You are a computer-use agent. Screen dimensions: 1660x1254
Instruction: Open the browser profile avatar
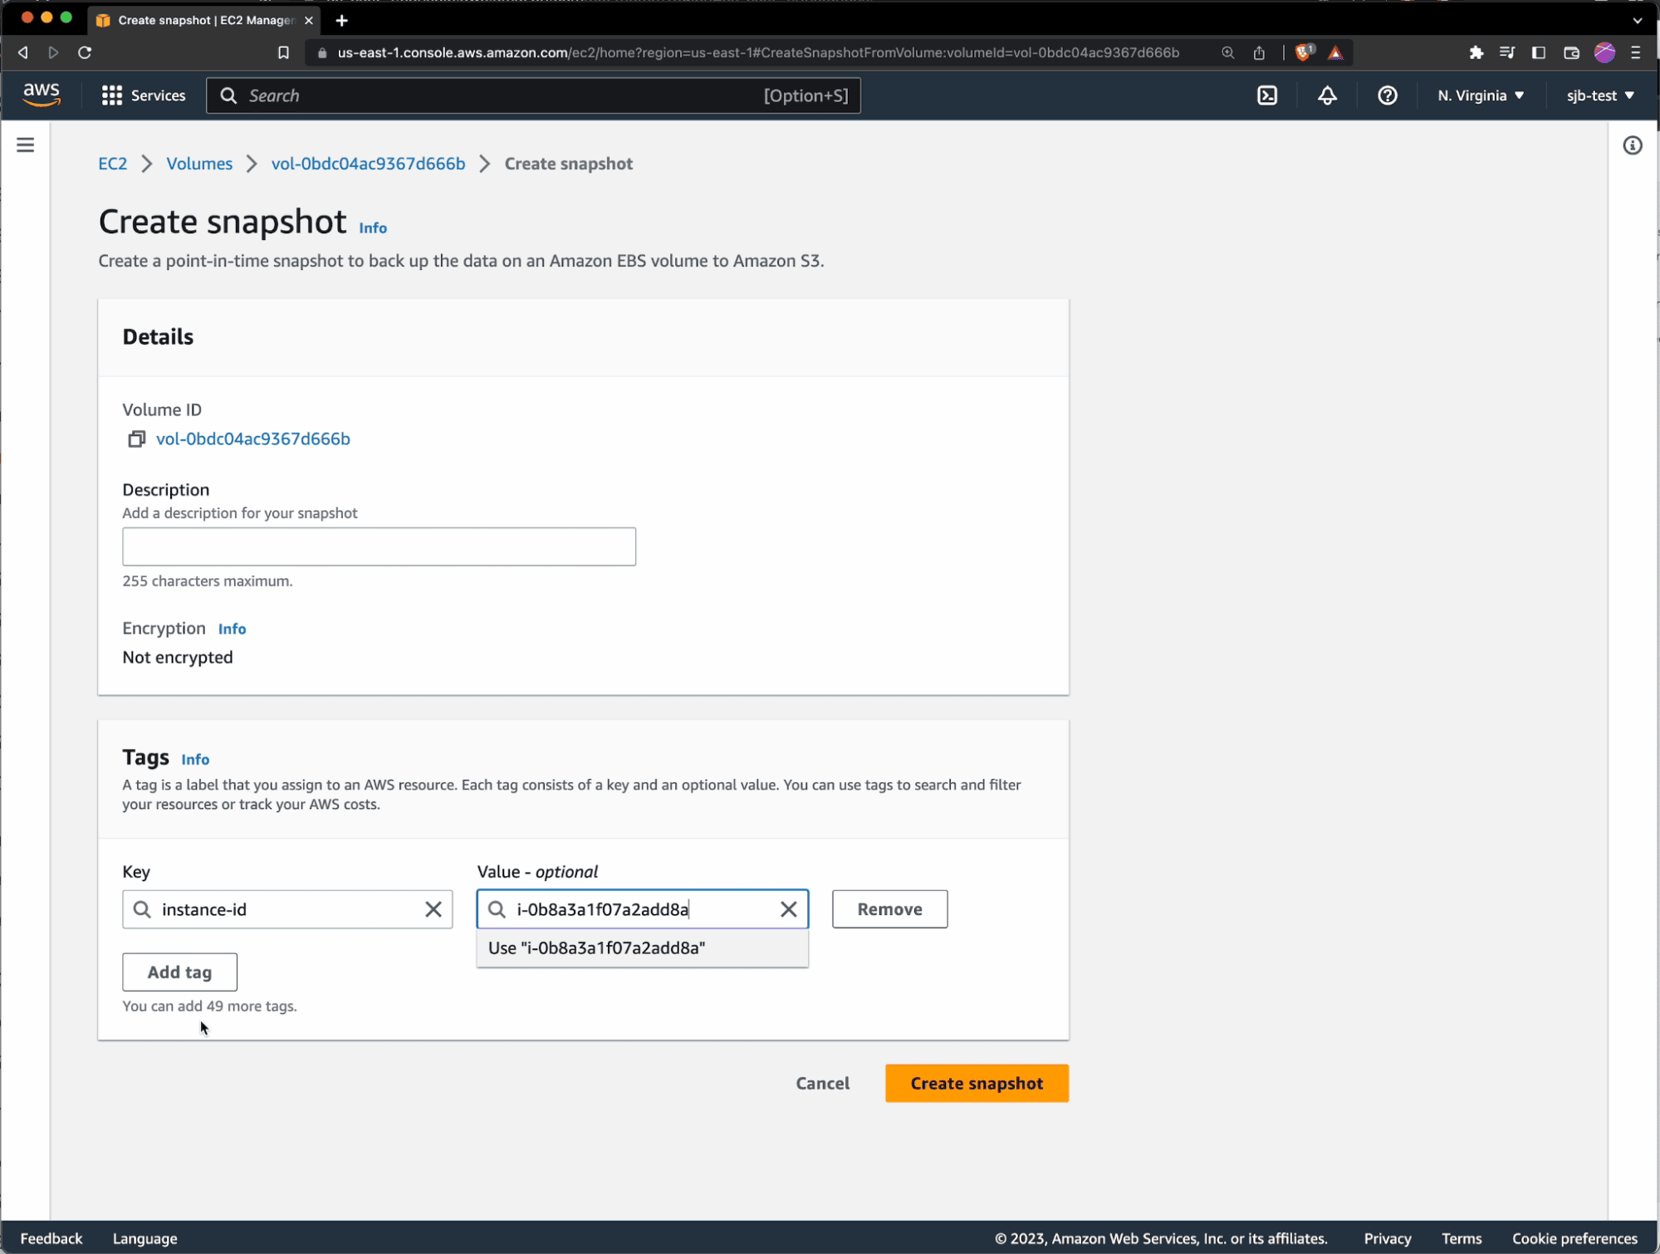(1604, 52)
